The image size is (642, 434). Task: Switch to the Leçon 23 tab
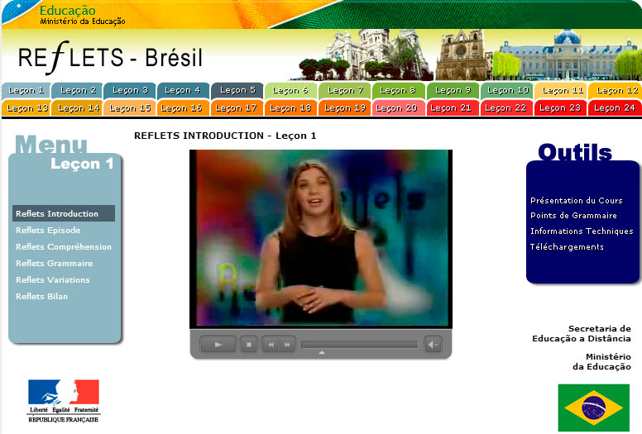(561, 108)
